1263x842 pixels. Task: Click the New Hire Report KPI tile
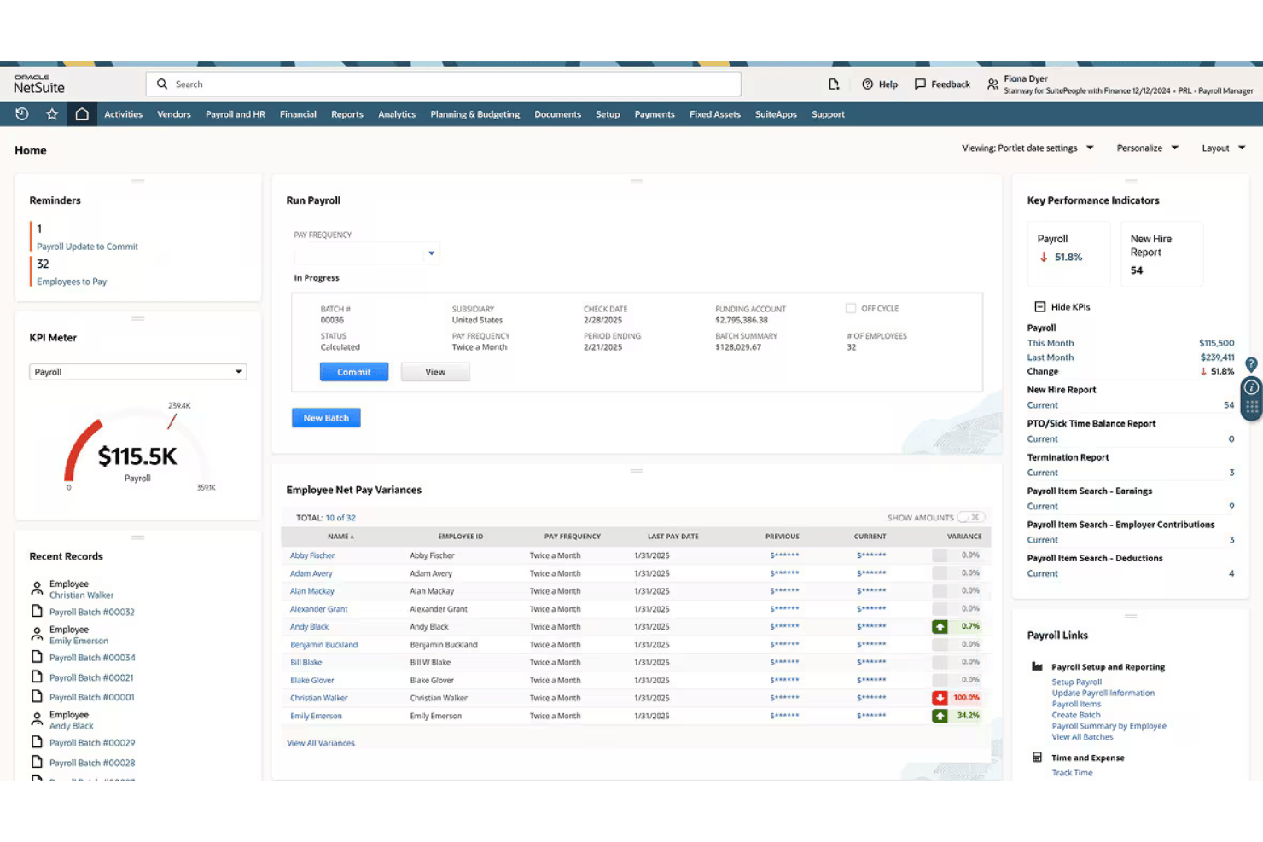1161,254
